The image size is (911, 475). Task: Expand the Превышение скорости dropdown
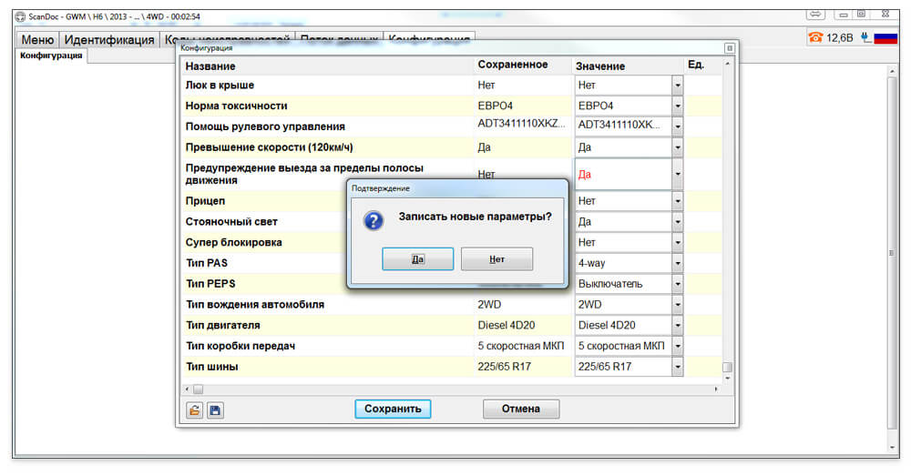point(678,147)
